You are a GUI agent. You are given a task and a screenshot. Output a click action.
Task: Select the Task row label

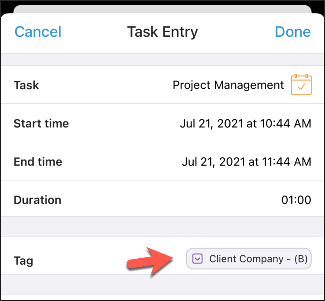(x=26, y=85)
